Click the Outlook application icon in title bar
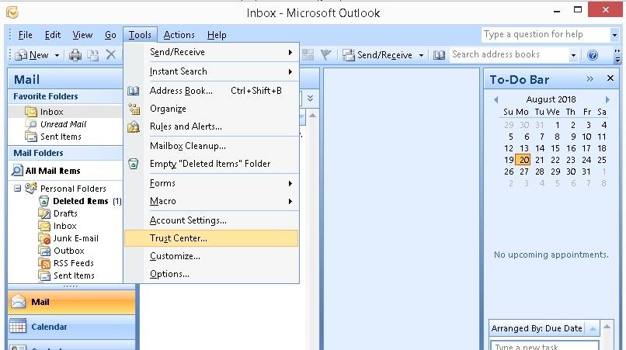Viewport: 626px width, 350px height. 12,12
